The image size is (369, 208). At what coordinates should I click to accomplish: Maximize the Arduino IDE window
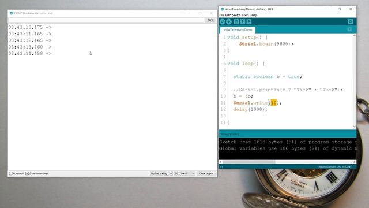point(340,9)
